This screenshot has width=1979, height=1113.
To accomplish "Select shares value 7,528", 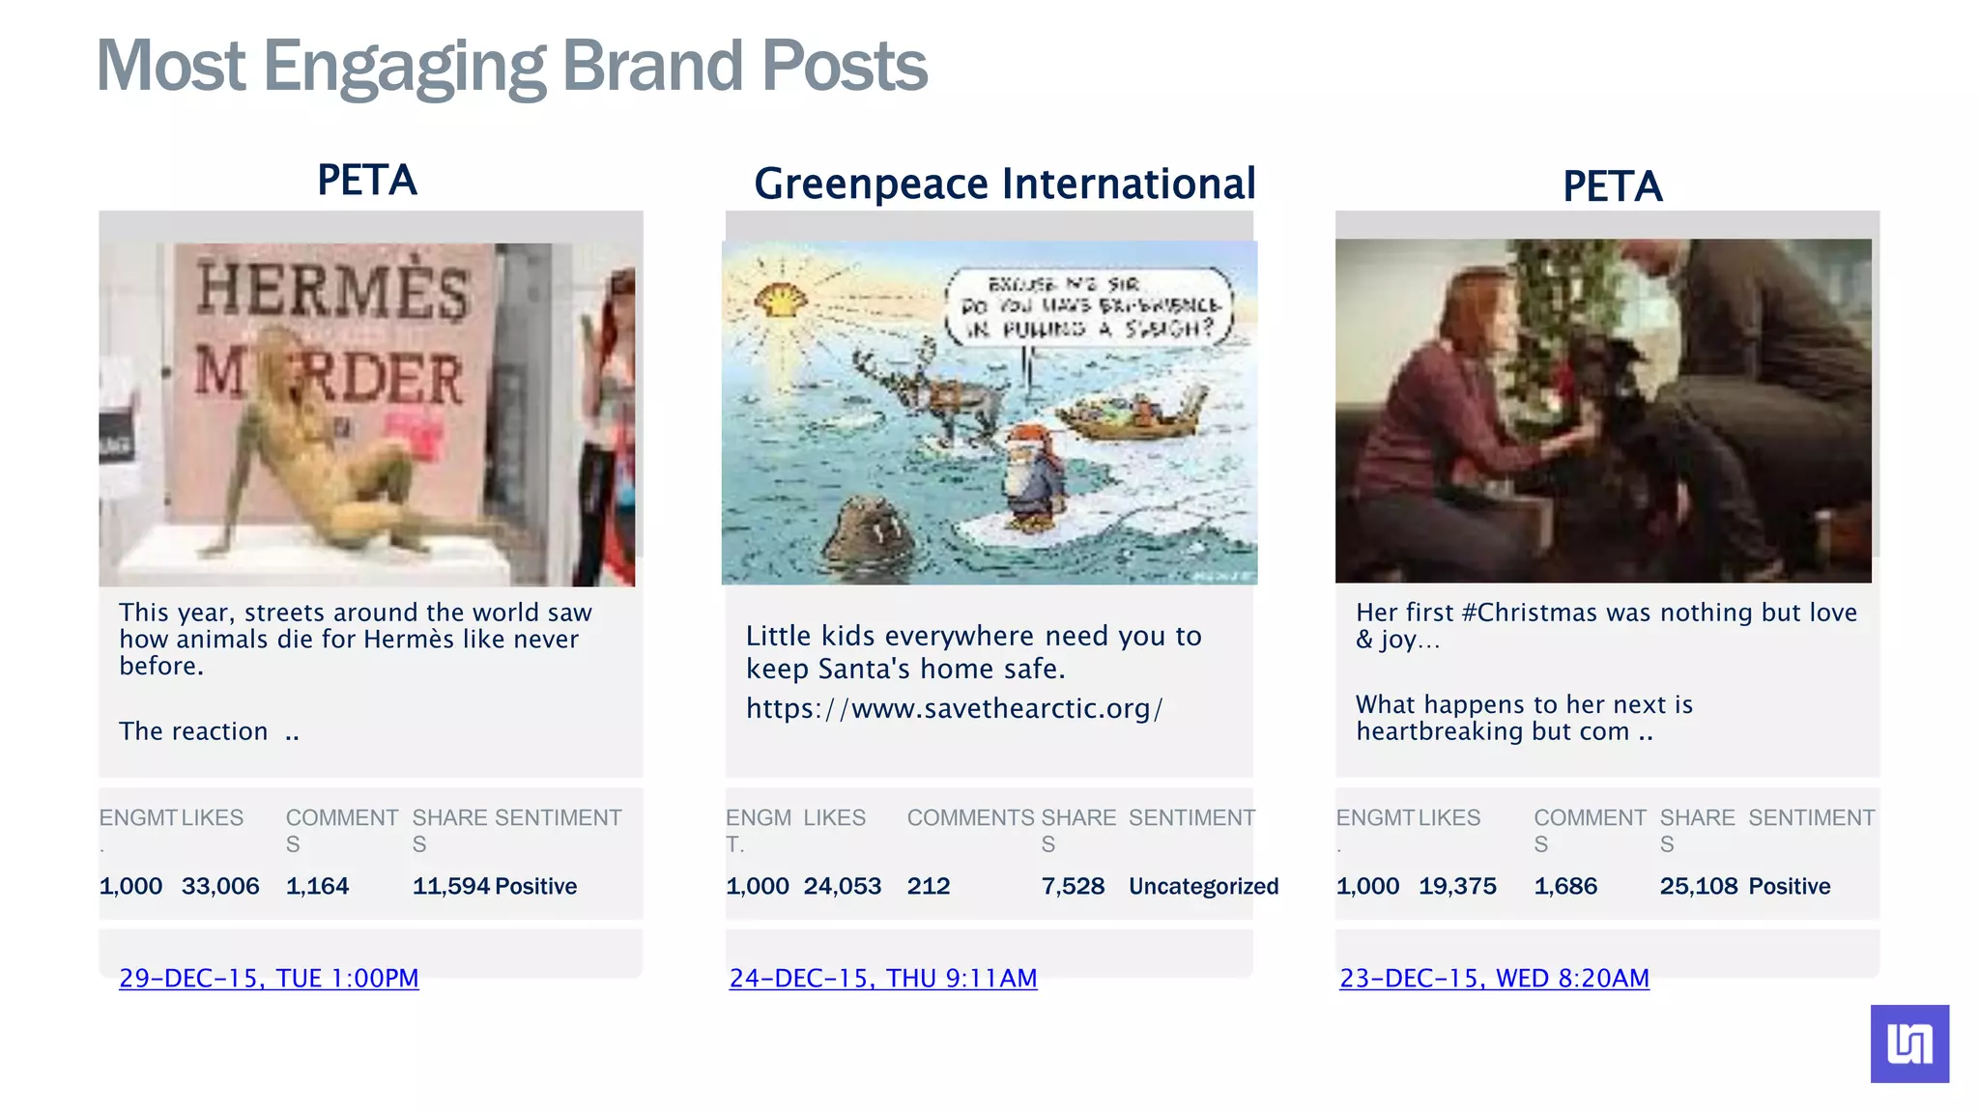I will 1073,886.
